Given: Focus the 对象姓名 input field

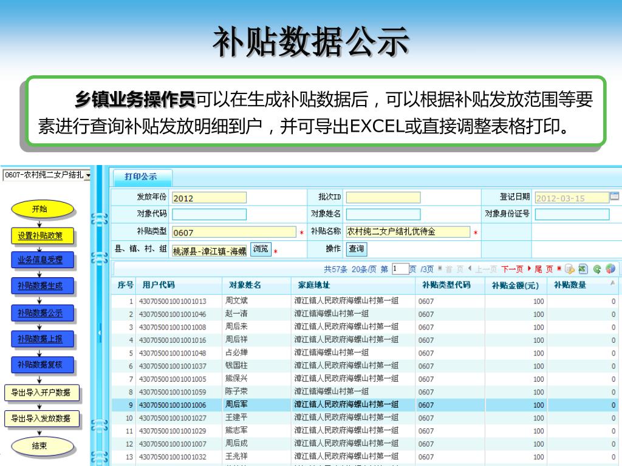Looking at the screenshot, I should click(x=383, y=214).
